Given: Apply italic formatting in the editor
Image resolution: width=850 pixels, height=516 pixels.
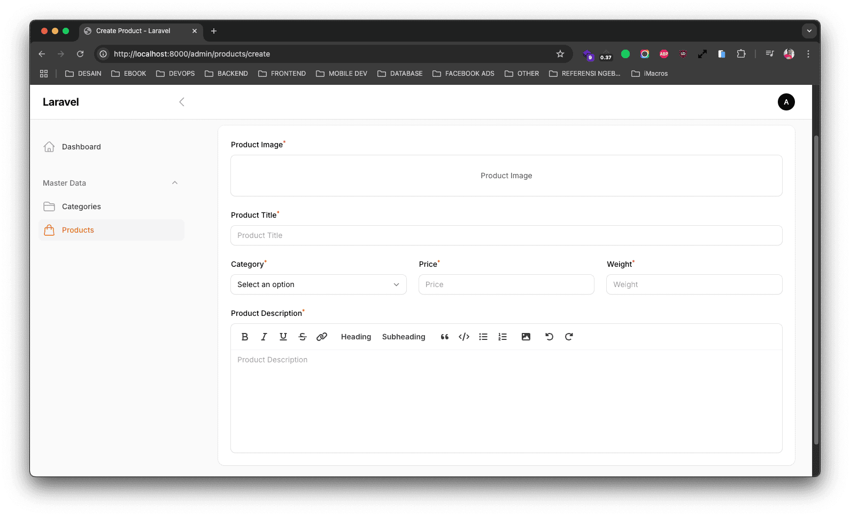Looking at the screenshot, I should click(264, 337).
